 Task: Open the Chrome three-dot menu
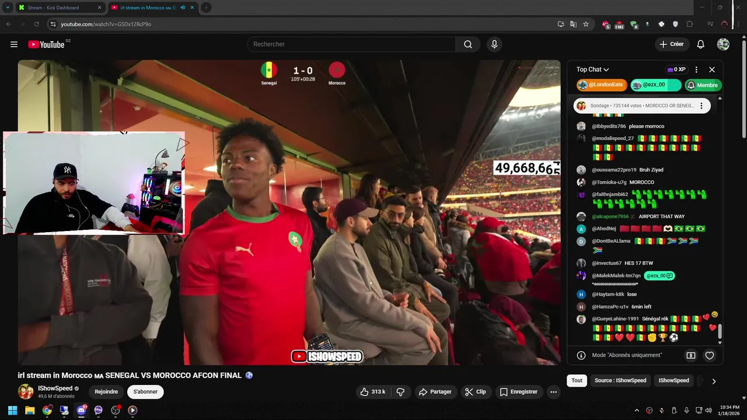click(738, 24)
